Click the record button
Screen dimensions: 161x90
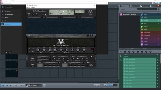[x=21, y=85]
